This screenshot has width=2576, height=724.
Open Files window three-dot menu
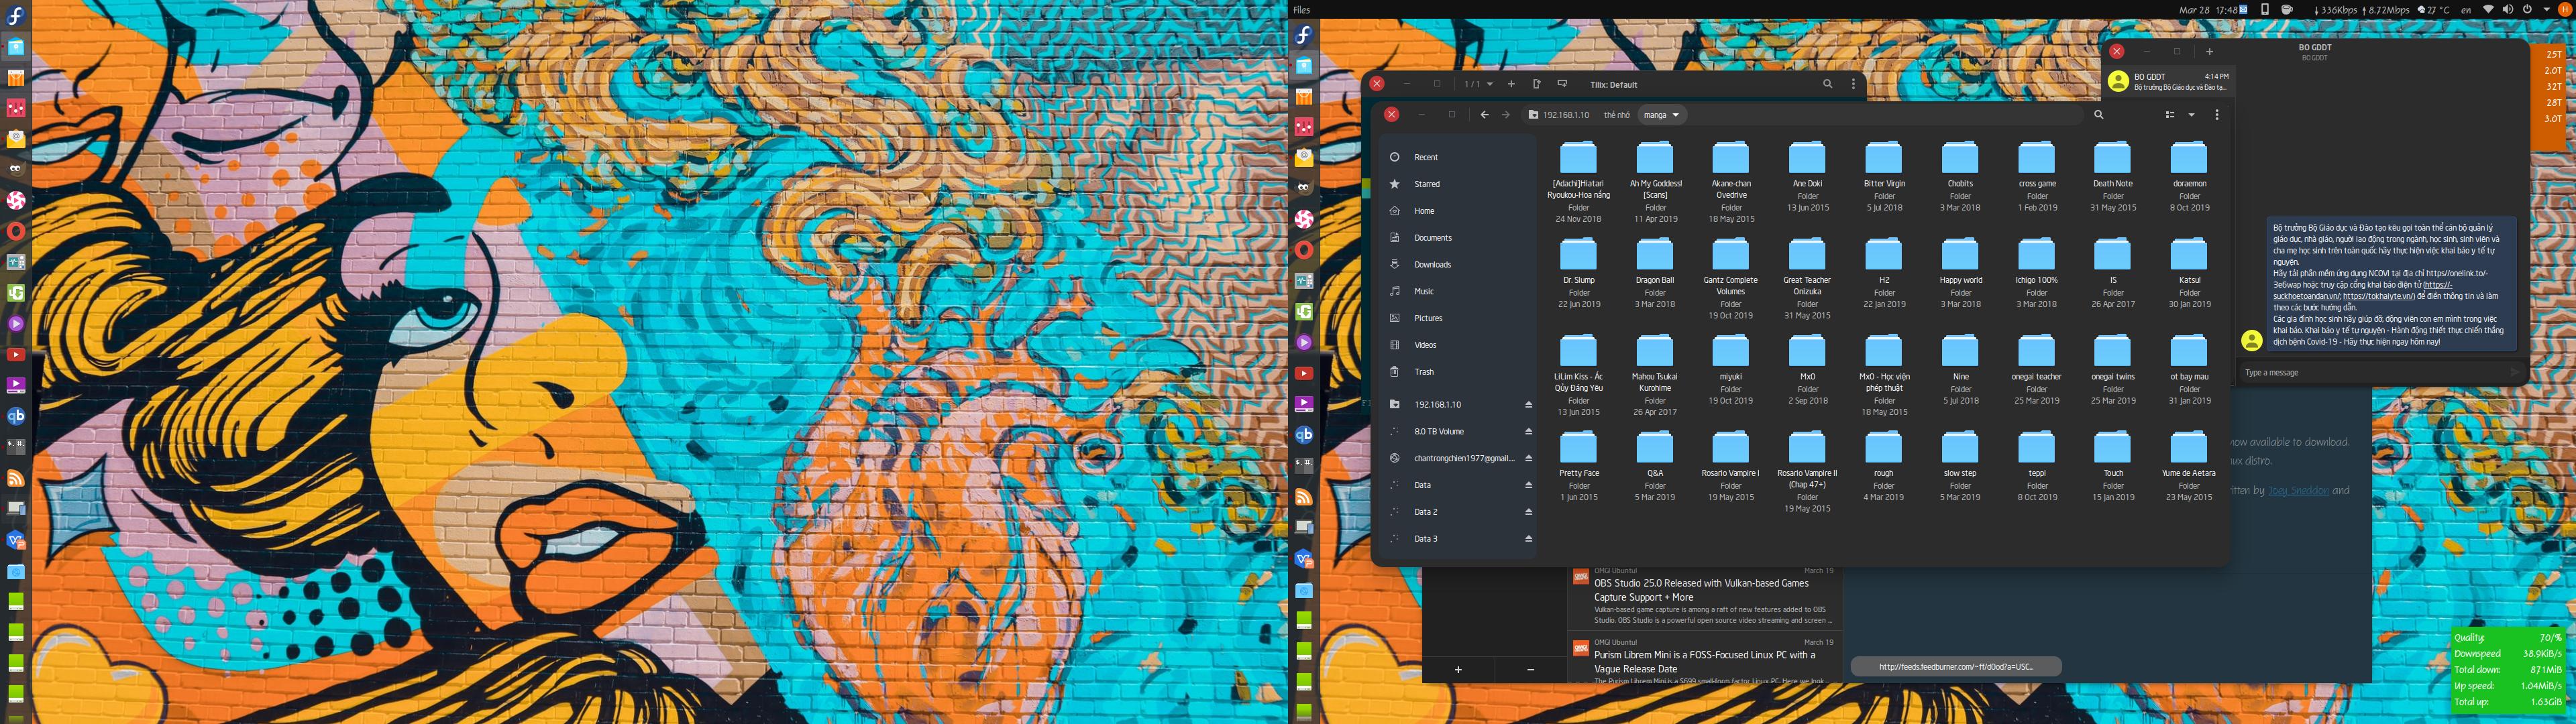tap(2217, 115)
